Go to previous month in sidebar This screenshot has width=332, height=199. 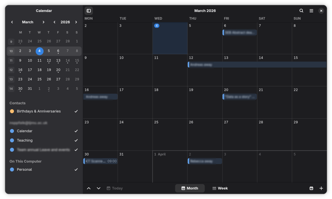[x=12, y=22]
